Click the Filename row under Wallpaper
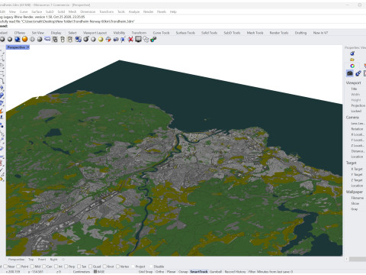 point(358,198)
